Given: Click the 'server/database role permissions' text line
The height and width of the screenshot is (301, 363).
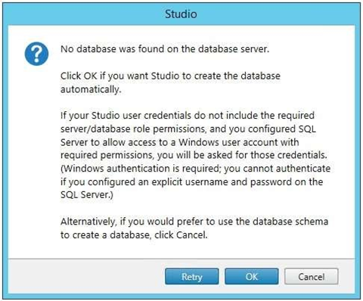Looking at the screenshot, I should [x=188, y=129].
